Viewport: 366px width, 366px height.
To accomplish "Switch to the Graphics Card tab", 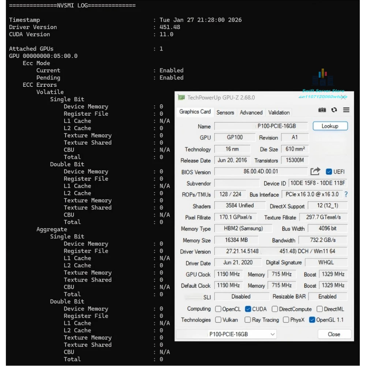I will tap(195, 112).
